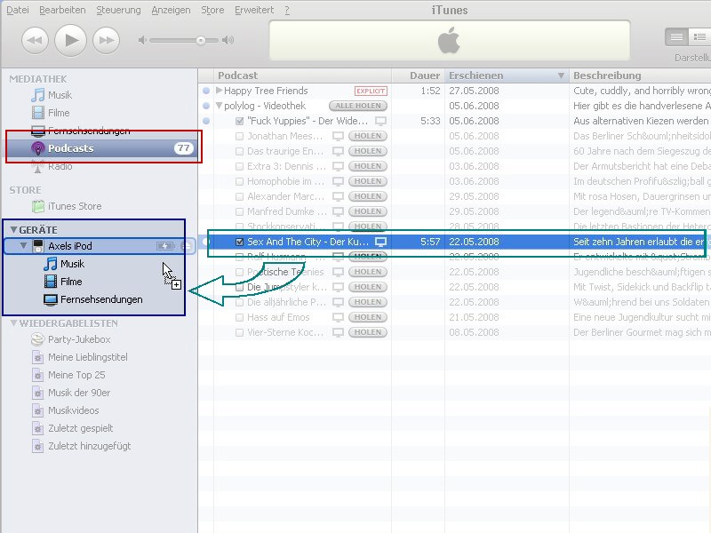Click the loud-volume speaker icon
The height and width of the screenshot is (533, 711).
point(228,40)
